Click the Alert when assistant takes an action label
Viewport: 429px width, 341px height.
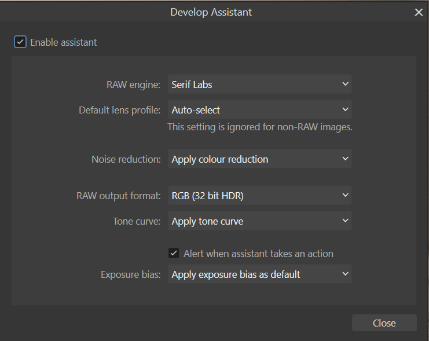point(258,254)
